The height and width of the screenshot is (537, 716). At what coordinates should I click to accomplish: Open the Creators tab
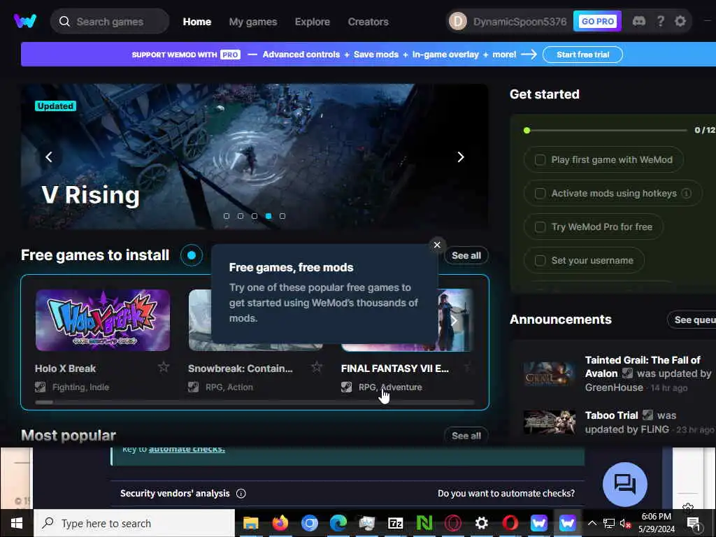pyautogui.click(x=368, y=22)
